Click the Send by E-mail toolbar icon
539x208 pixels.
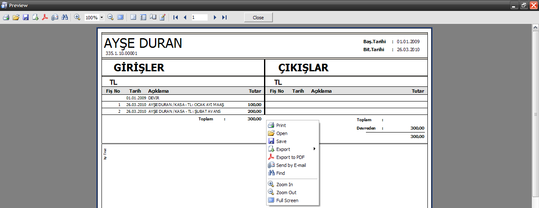pos(55,18)
